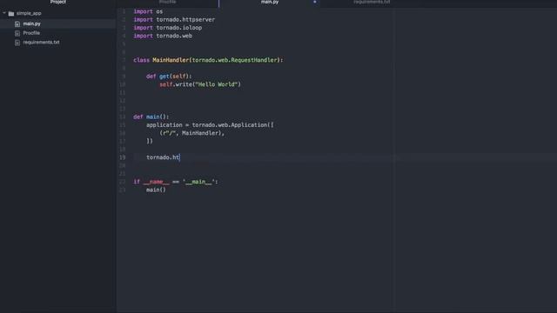Click 'tornado.ioloop' import text
Image resolution: width=557 pixels, height=313 pixels.
point(179,28)
